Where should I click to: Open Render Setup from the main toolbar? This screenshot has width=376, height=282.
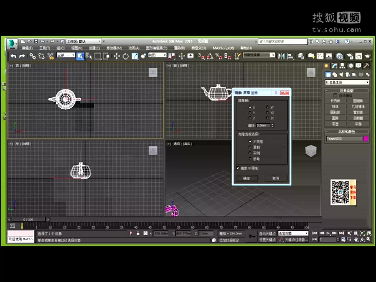pos(350,56)
